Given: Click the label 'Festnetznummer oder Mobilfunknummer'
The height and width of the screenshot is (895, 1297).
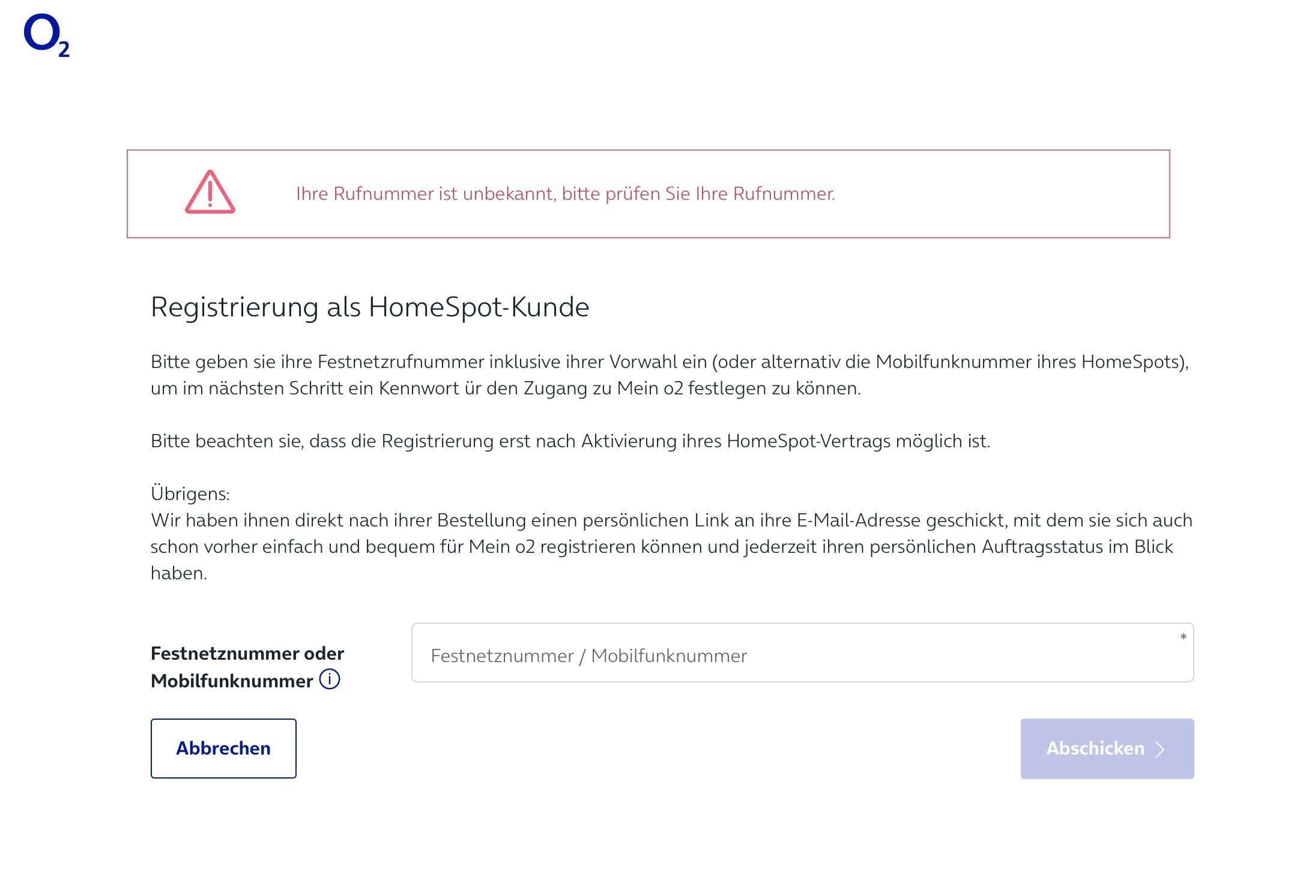Looking at the screenshot, I should (x=247, y=667).
